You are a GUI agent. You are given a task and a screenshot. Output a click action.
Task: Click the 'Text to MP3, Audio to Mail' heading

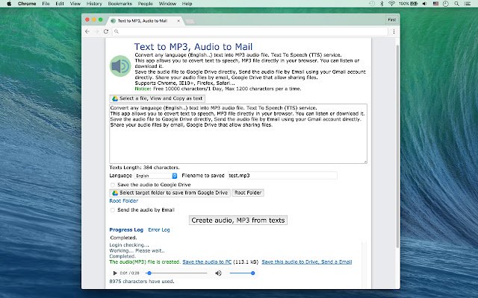[193, 46]
